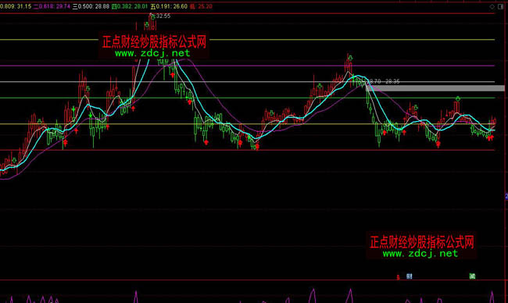The width and height of the screenshot is (508, 303).
Task: Open the www.zdcj.net link at bottom-right
Action: click(420, 253)
